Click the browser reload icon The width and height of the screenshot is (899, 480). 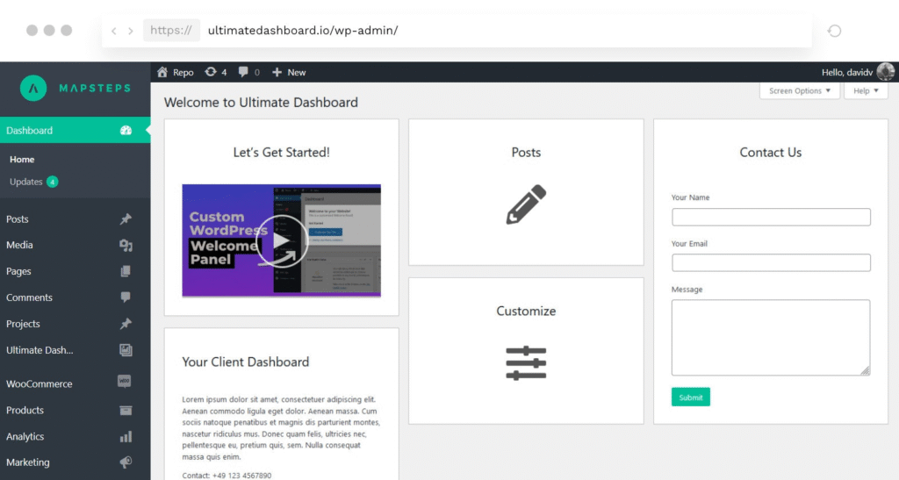pyautogui.click(x=834, y=31)
